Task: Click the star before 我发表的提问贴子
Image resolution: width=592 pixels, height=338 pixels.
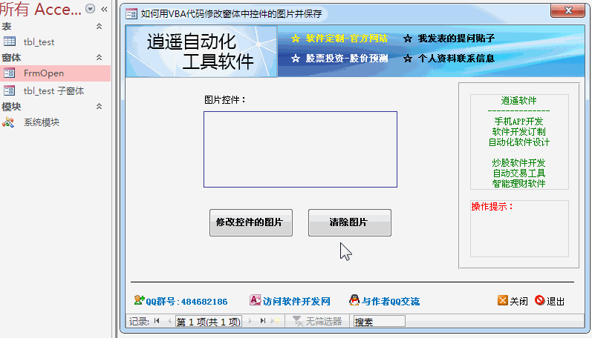Action: pos(407,39)
